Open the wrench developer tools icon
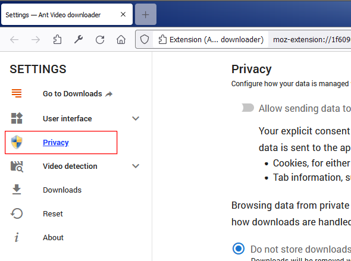 click(x=79, y=40)
